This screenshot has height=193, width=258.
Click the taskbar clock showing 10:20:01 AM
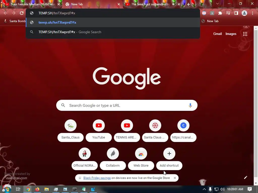tap(235, 189)
